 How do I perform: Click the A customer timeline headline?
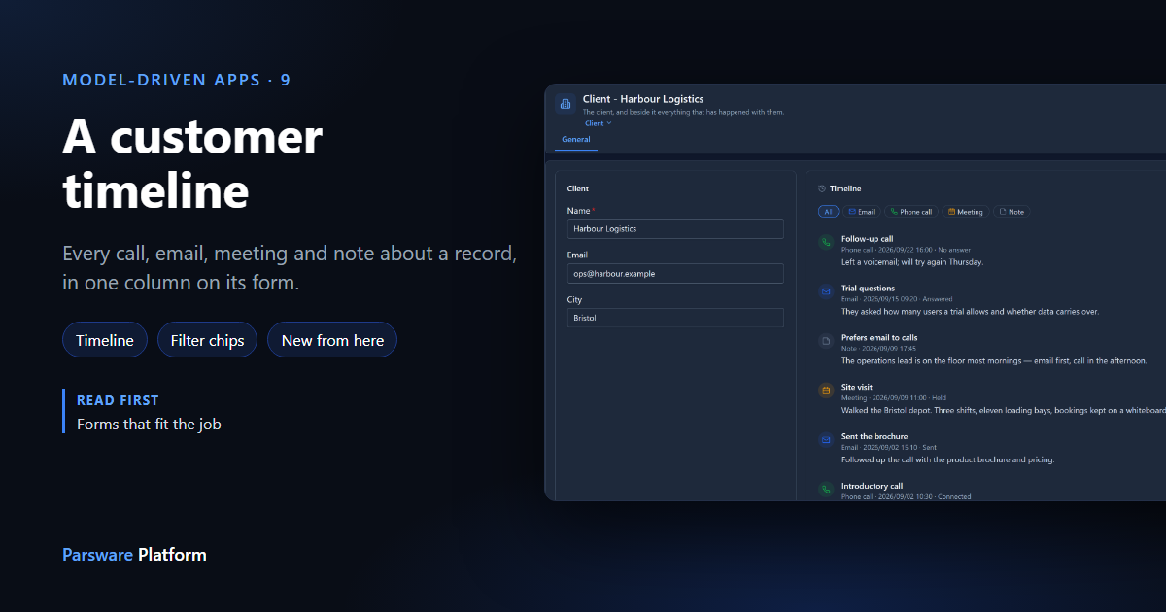pyautogui.click(x=192, y=163)
